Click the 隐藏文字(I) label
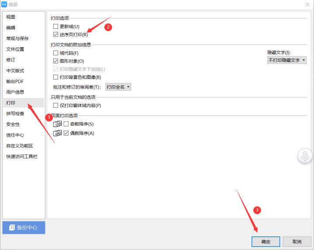Viewport: 314px width, 250px height. (x=279, y=52)
